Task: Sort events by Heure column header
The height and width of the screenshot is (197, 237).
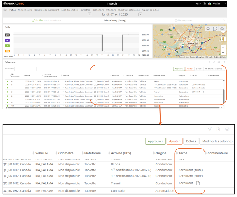Action: [28, 75]
